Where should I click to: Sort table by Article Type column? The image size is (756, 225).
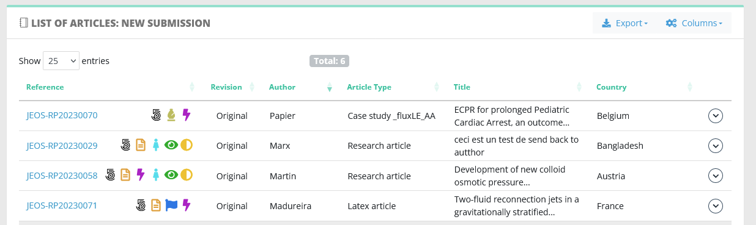click(x=369, y=87)
